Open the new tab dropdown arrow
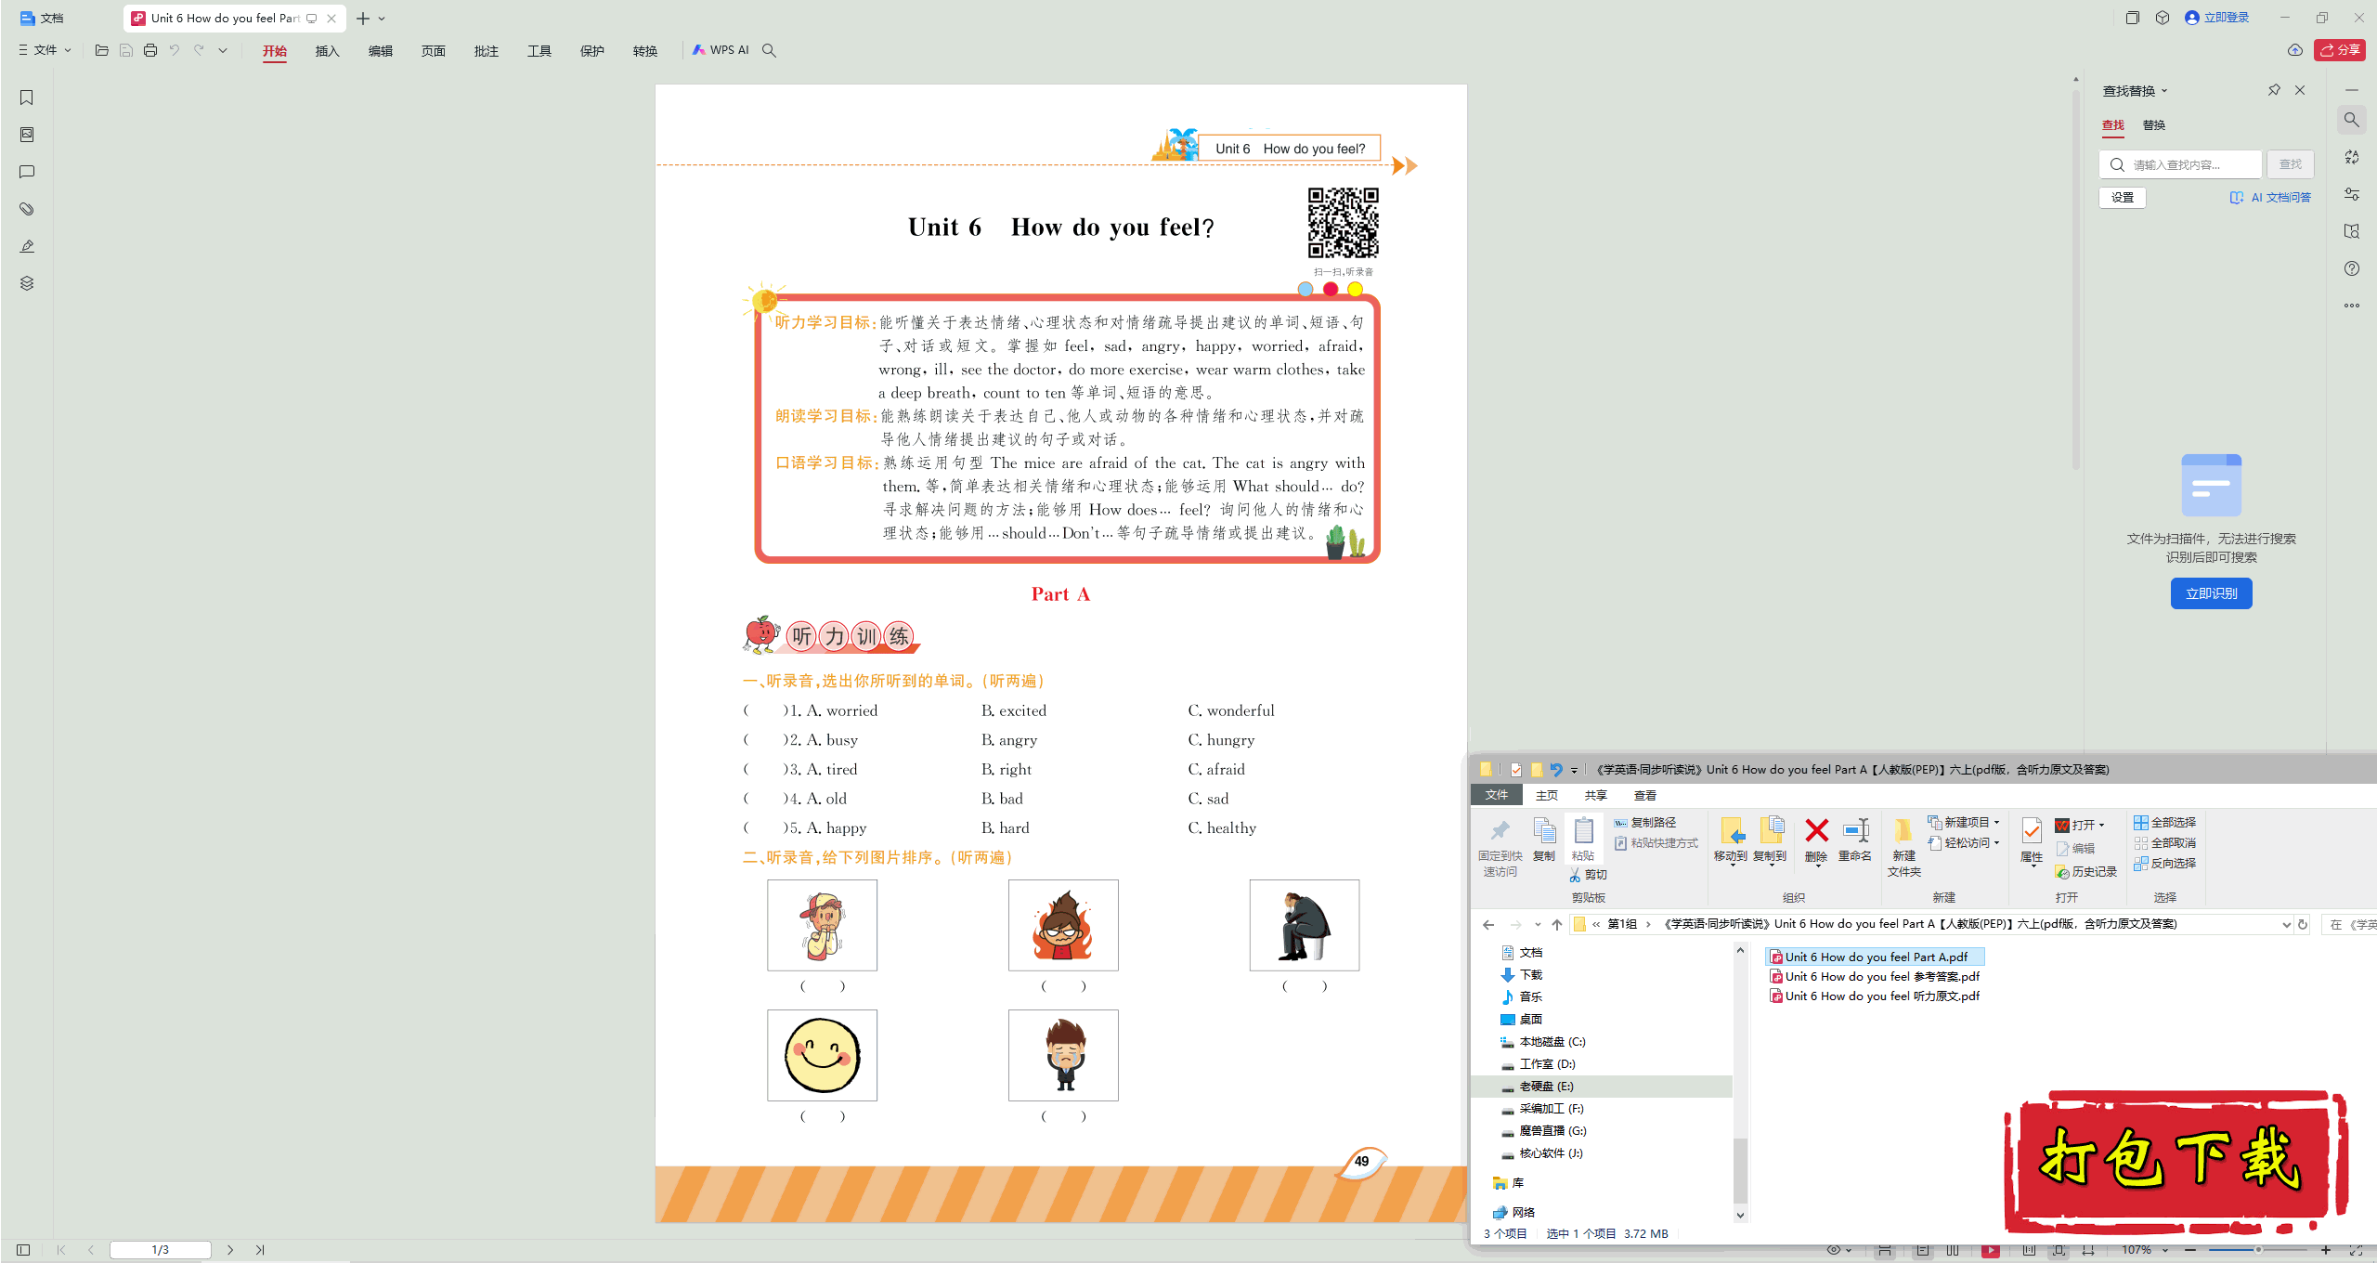2377x1263 pixels. click(382, 19)
